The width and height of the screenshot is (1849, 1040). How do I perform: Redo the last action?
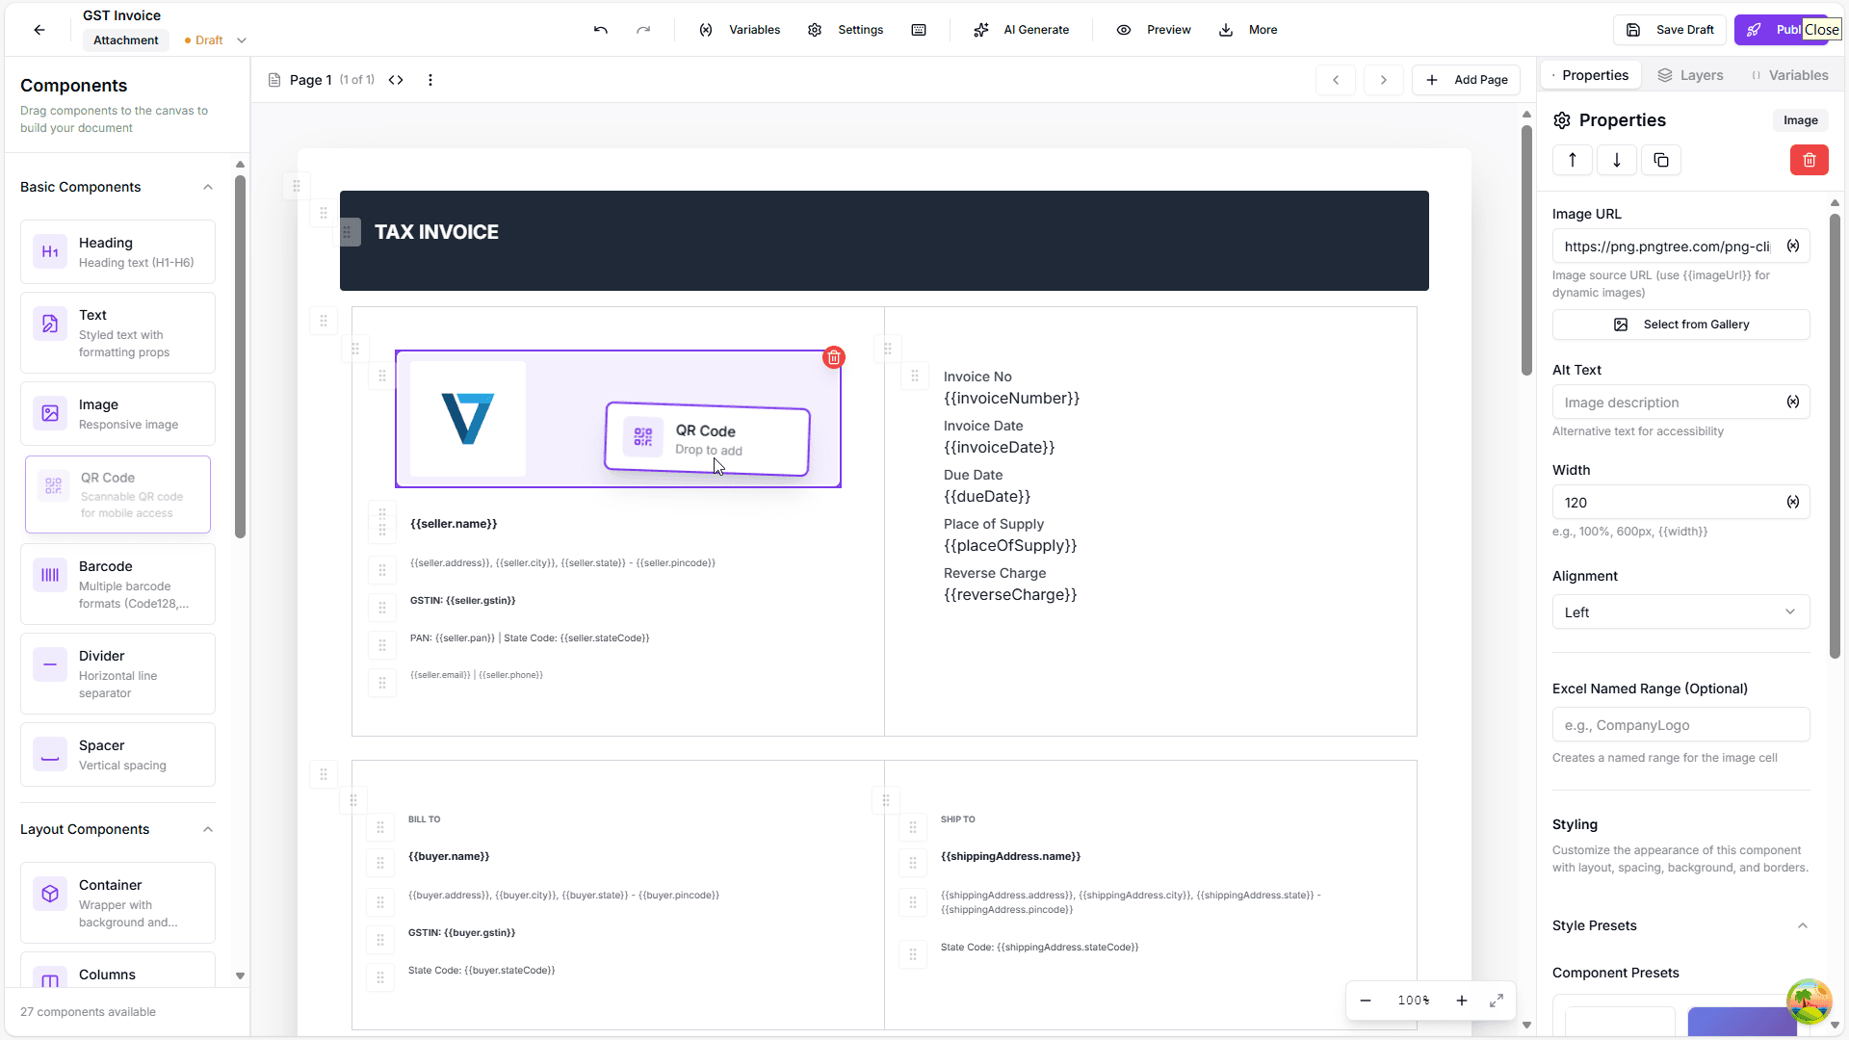click(643, 30)
